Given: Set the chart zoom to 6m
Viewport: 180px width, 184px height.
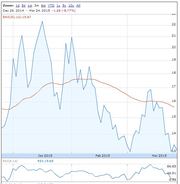Looking at the screenshot, I should [x=43, y=6].
